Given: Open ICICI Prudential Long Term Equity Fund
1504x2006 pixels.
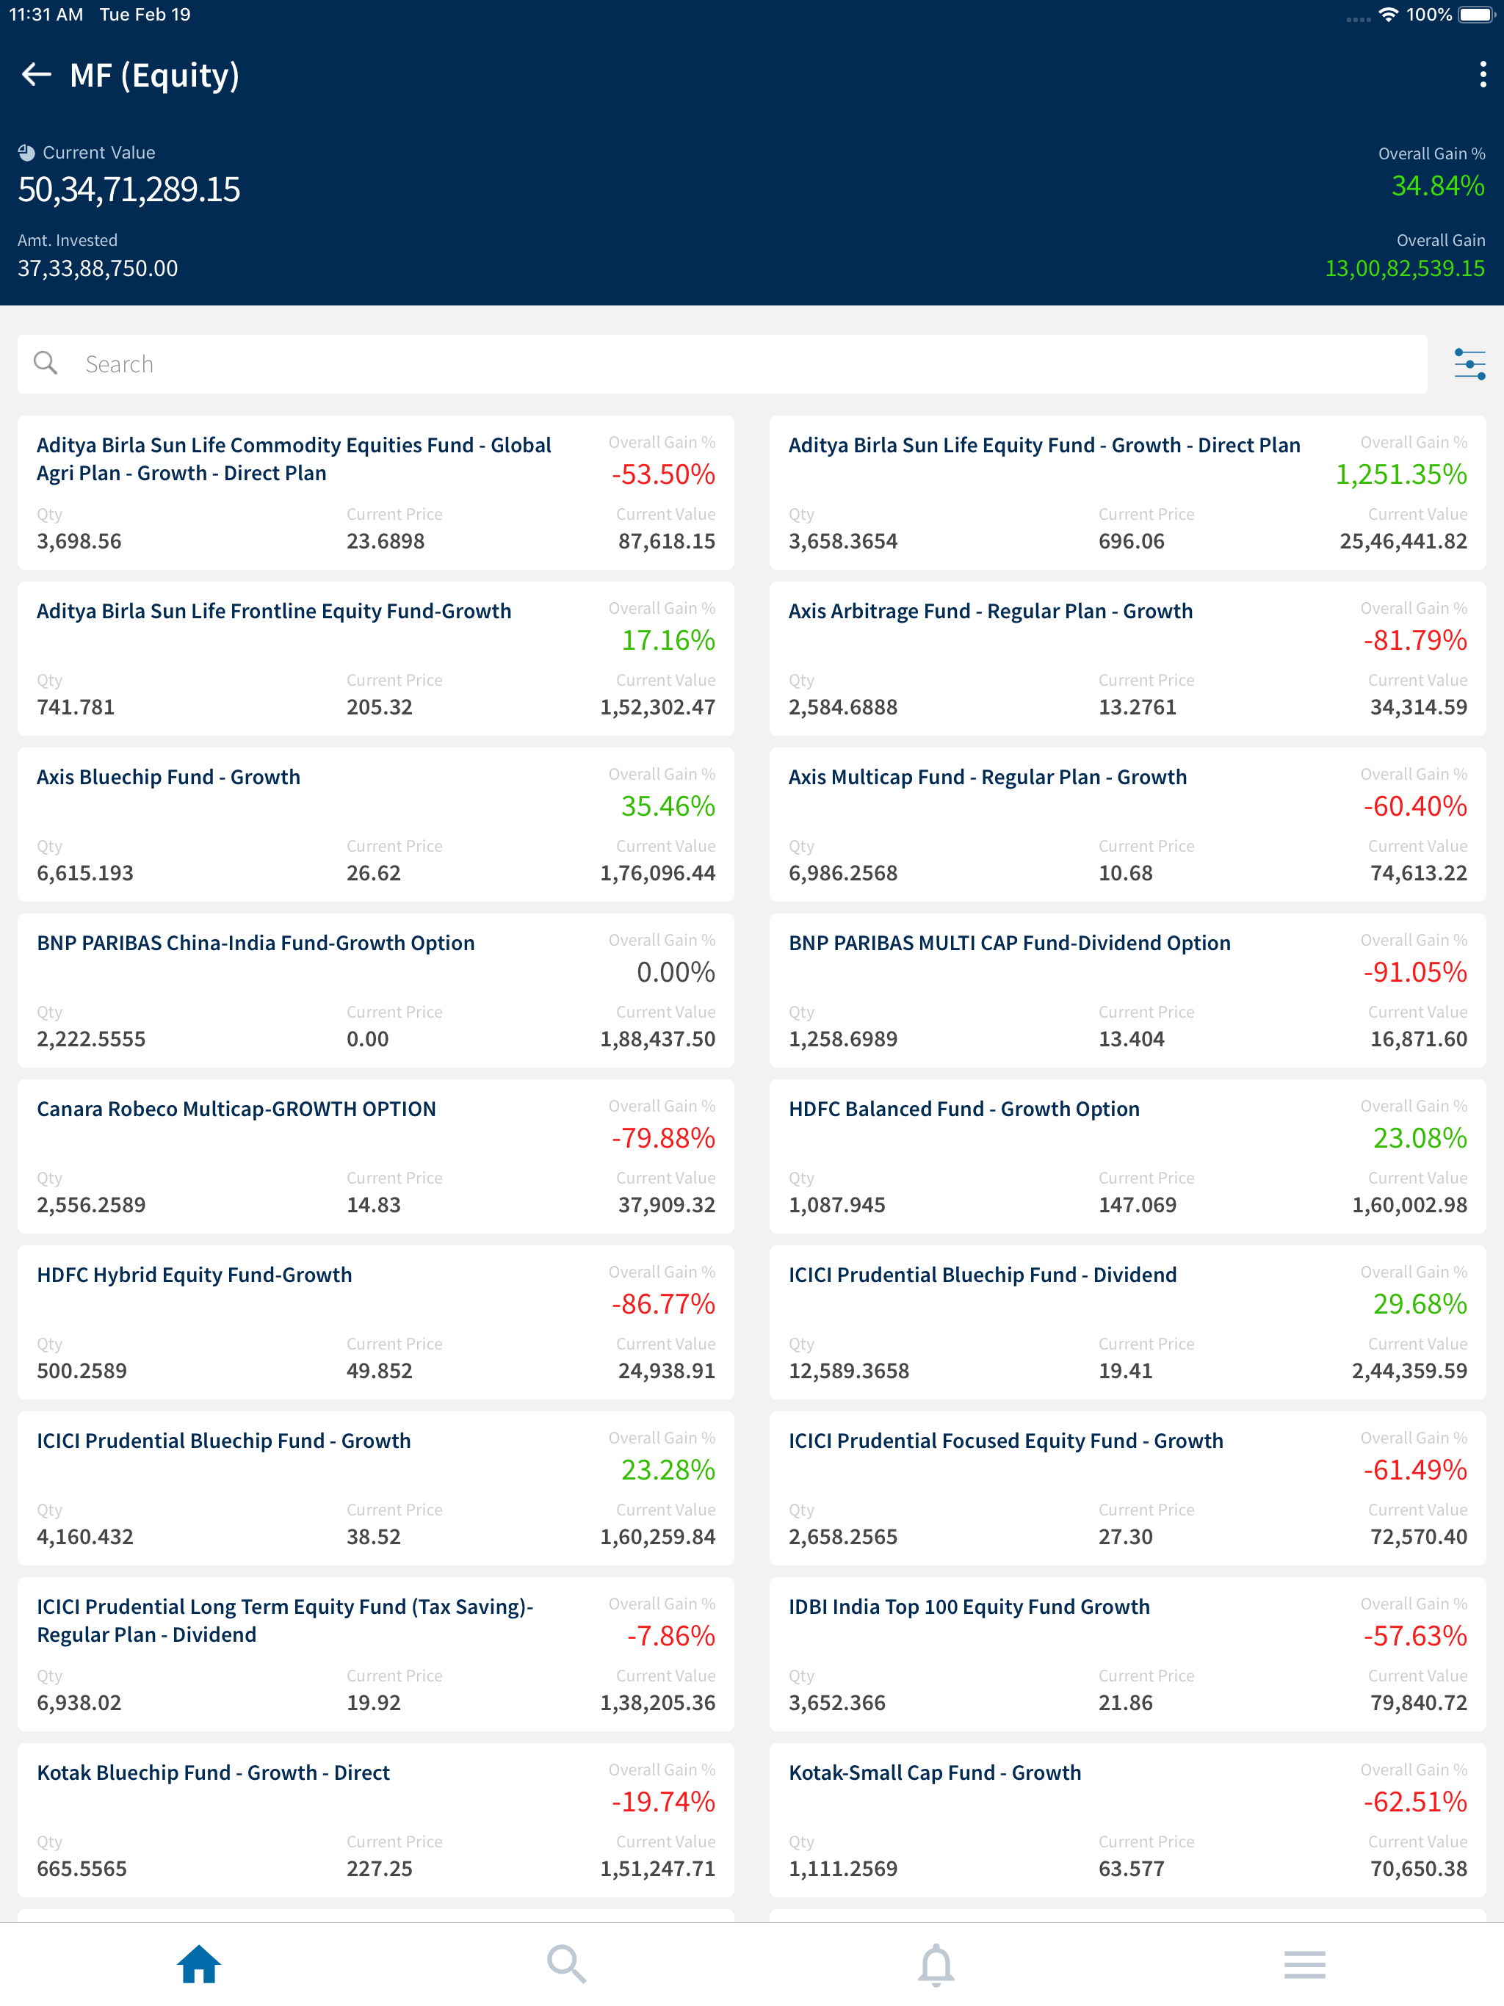Looking at the screenshot, I should (x=375, y=1654).
